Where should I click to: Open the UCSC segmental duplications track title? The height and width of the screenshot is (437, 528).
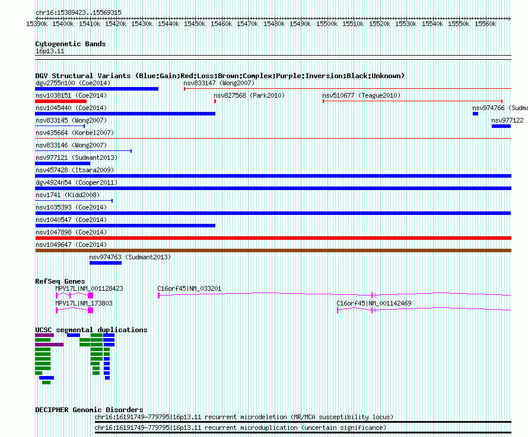tap(91, 330)
